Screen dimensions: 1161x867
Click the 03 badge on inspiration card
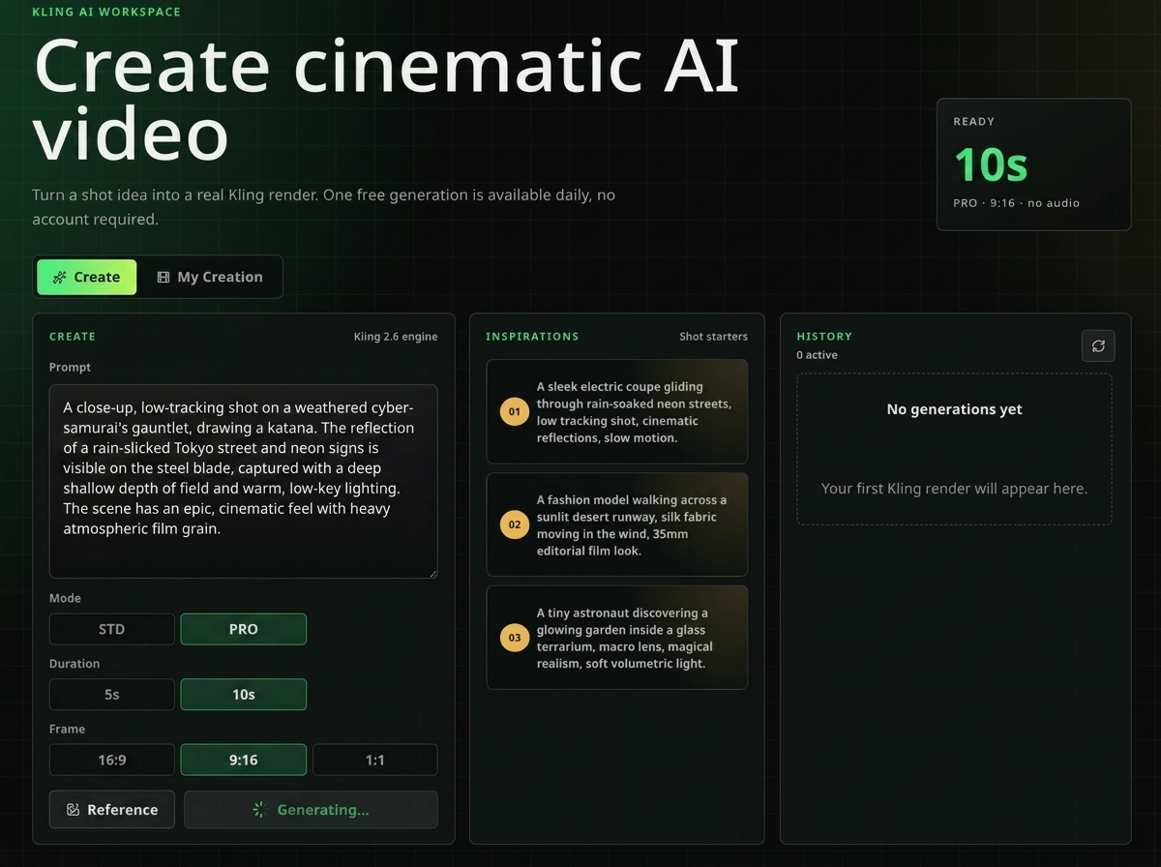tap(514, 638)
